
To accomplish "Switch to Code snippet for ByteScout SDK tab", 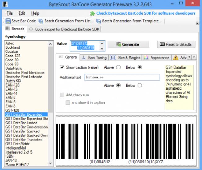I will click(x=64, y=29).
